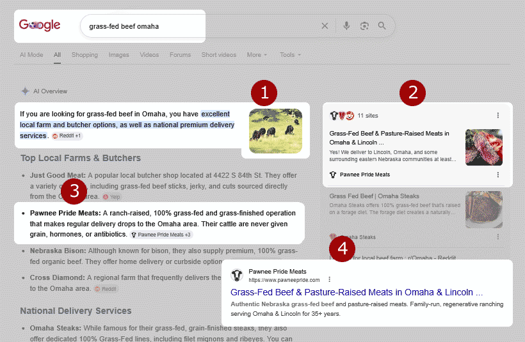Clear the search query with the X icon
Screen dimensions: 525x342
325,26
